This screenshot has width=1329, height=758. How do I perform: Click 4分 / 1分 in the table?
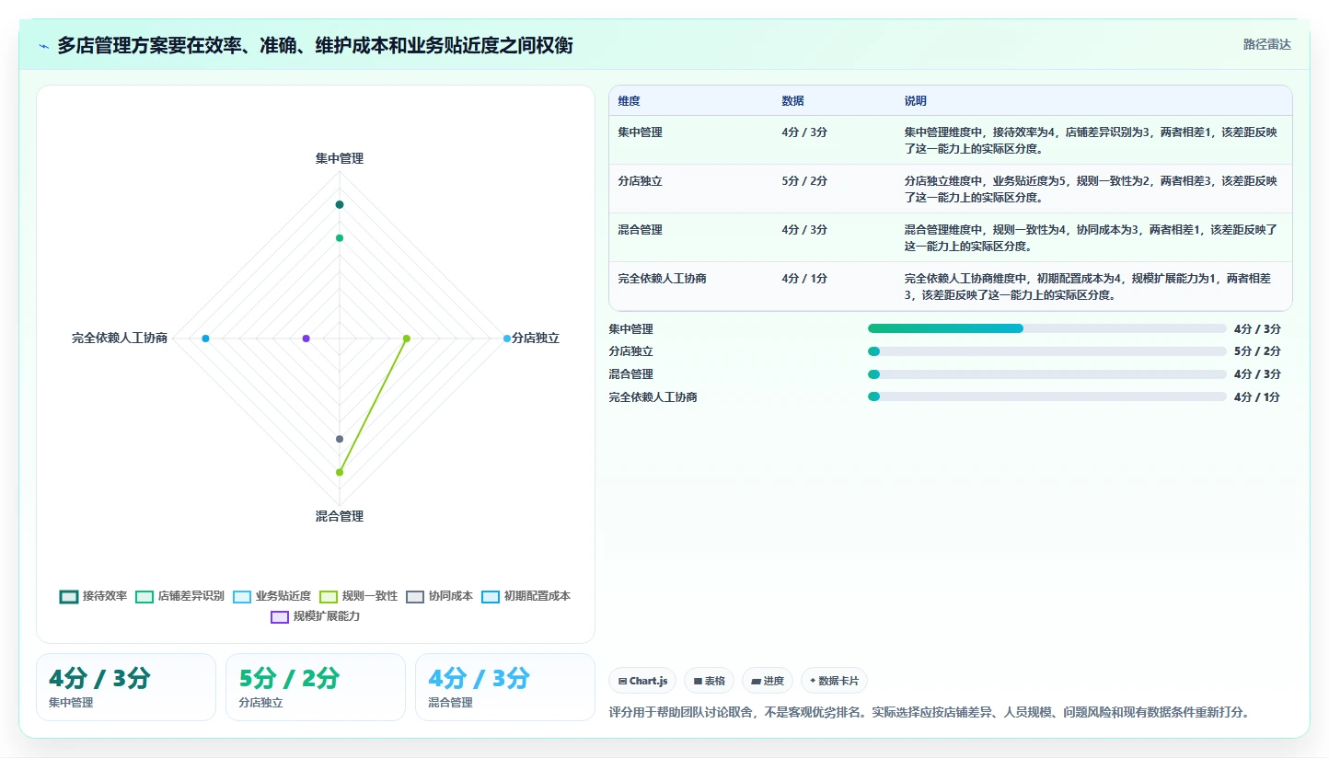tap(804, 279)
